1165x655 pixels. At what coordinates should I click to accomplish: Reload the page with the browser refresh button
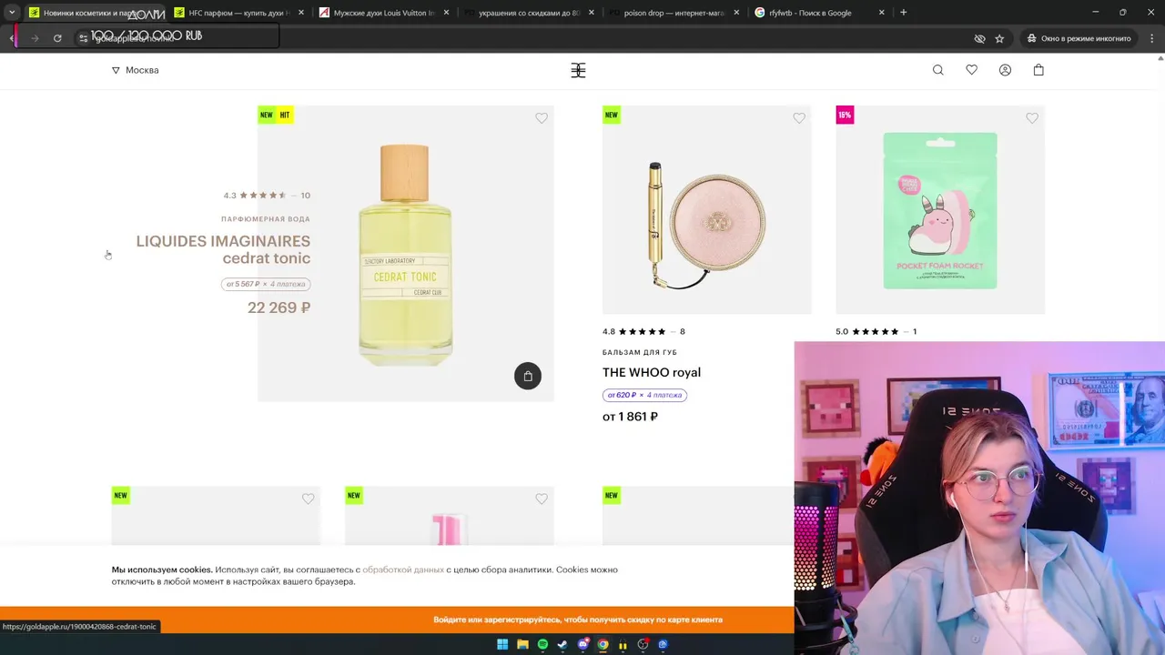tap(57, 38)
